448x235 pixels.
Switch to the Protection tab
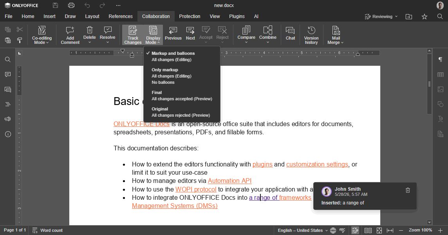click(x=190, y=16)
